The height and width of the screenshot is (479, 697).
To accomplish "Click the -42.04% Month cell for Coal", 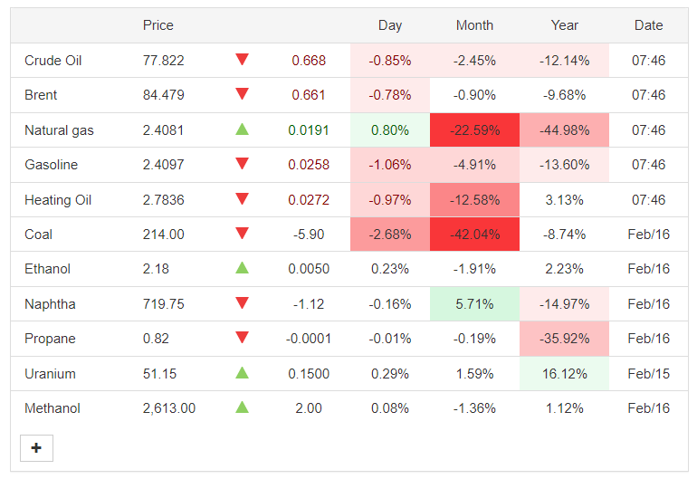I will 474,235.
